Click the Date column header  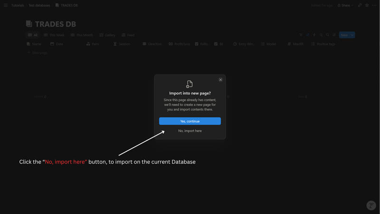(57, 44)
